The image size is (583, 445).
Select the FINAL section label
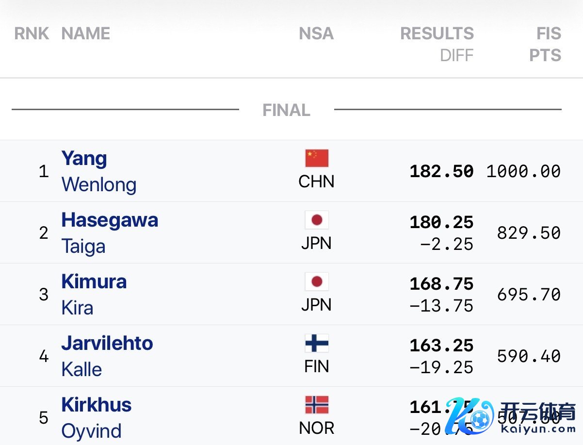coord(286,110)
